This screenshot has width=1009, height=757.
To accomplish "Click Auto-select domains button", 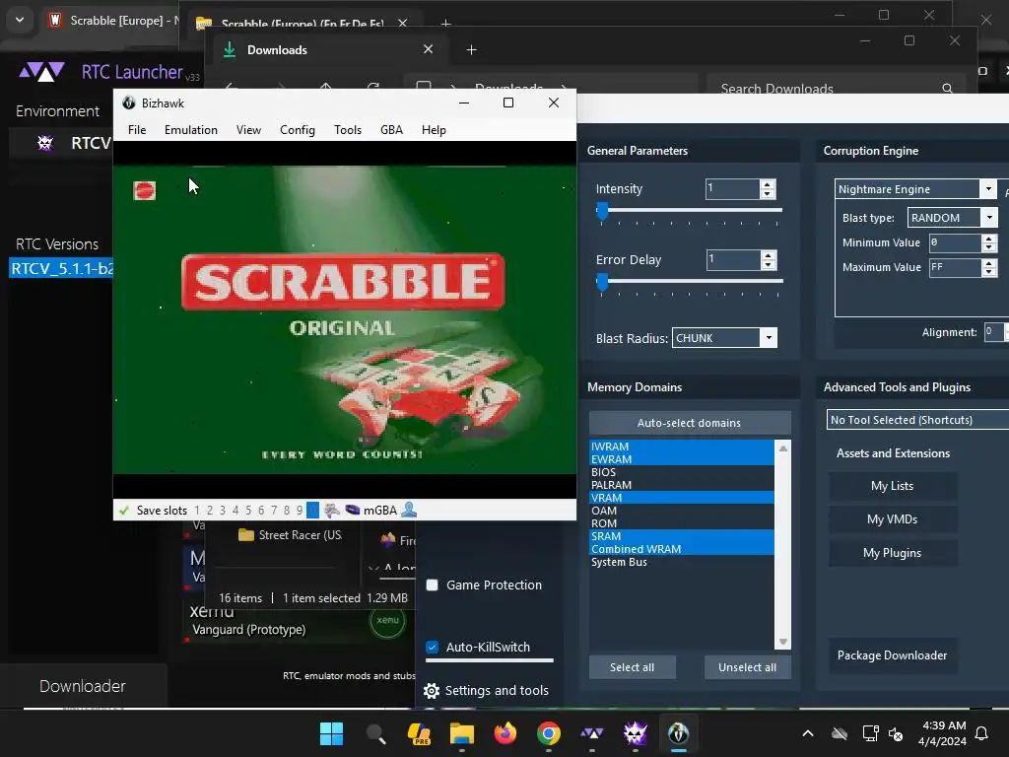I will [690, 423].
